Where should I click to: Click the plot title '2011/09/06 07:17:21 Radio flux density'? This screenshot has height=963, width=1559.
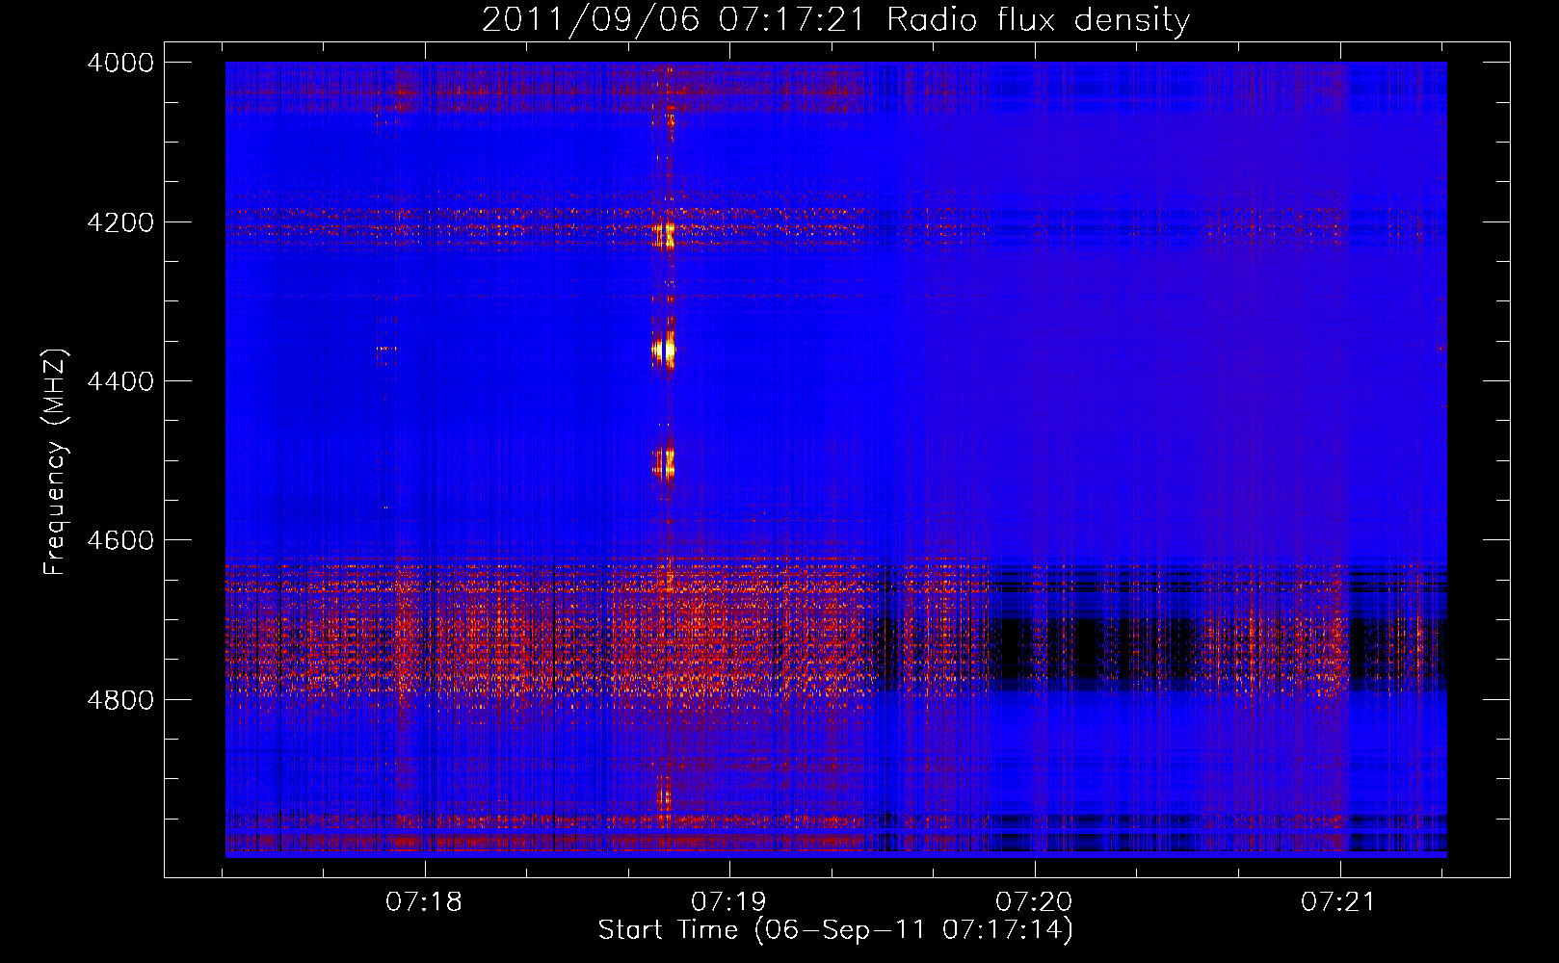pos(835,19)
